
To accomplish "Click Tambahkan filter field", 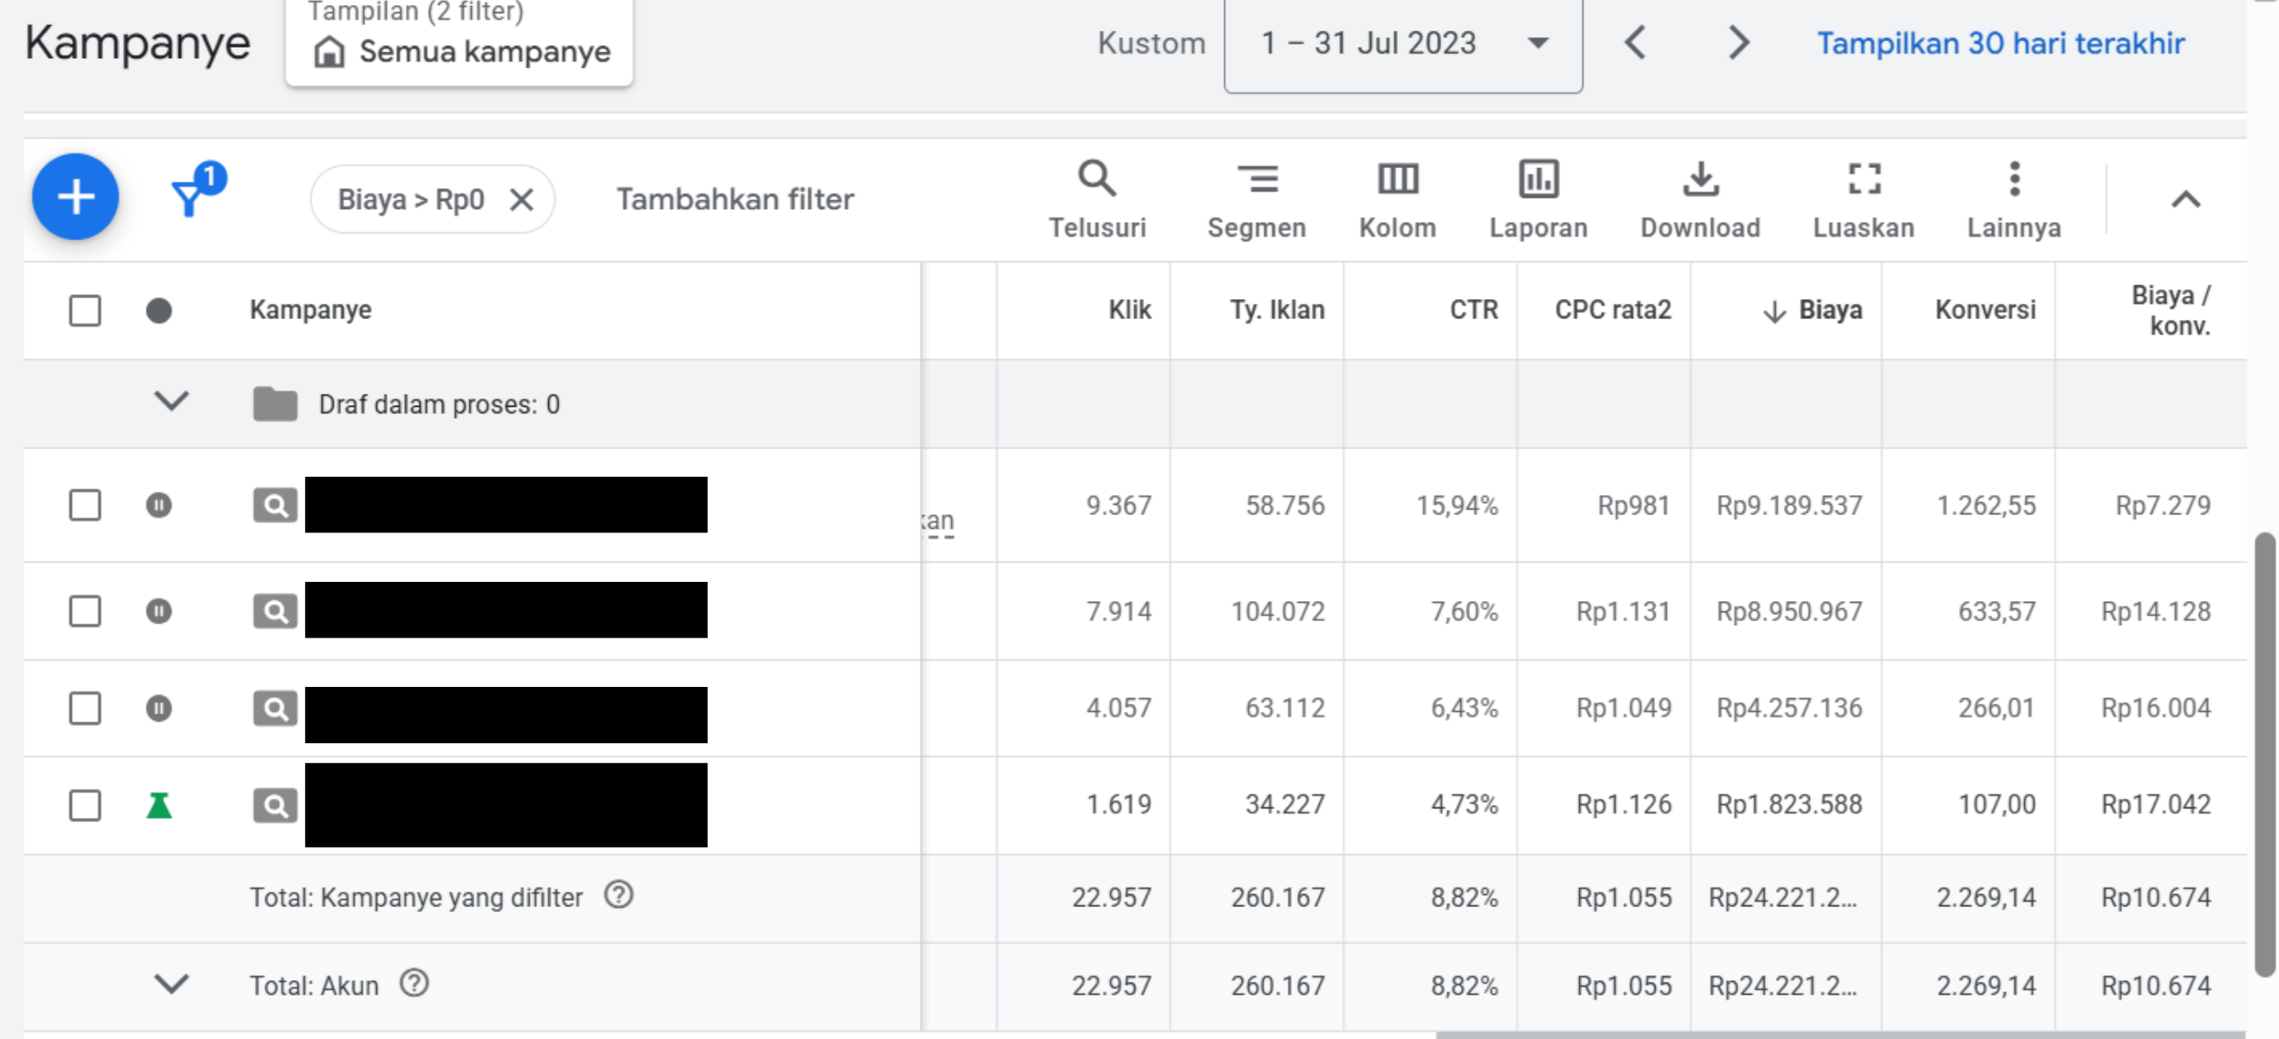I will [x=735, y=199].
